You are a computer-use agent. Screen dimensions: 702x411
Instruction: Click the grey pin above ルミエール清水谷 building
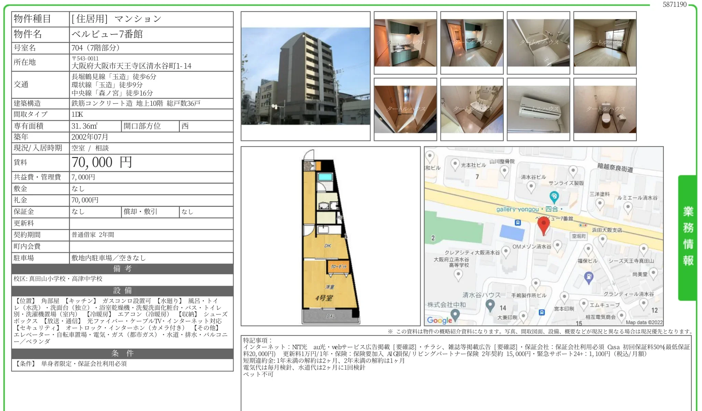pos(628,207)
